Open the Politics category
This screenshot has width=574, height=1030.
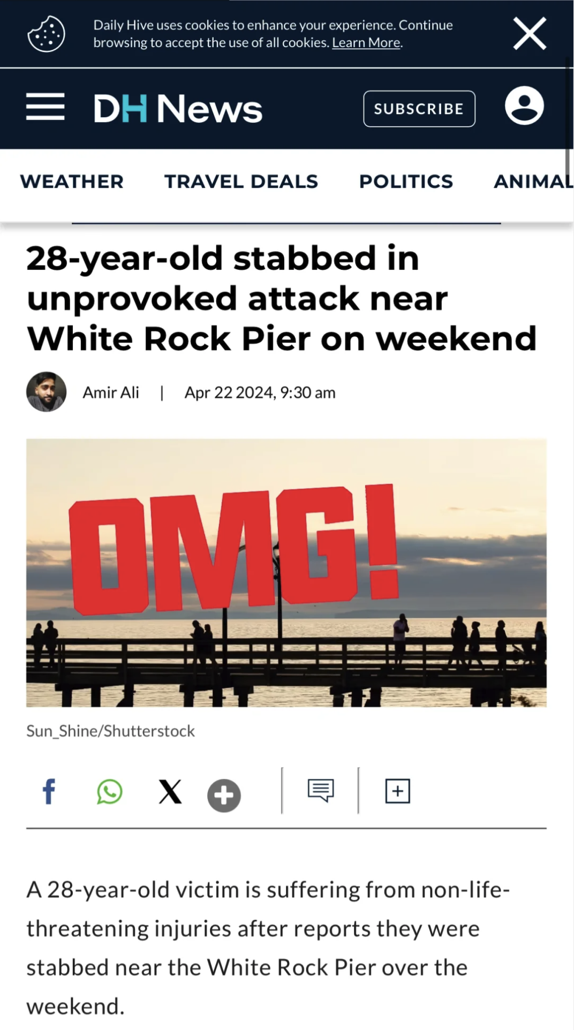(406, 181)
